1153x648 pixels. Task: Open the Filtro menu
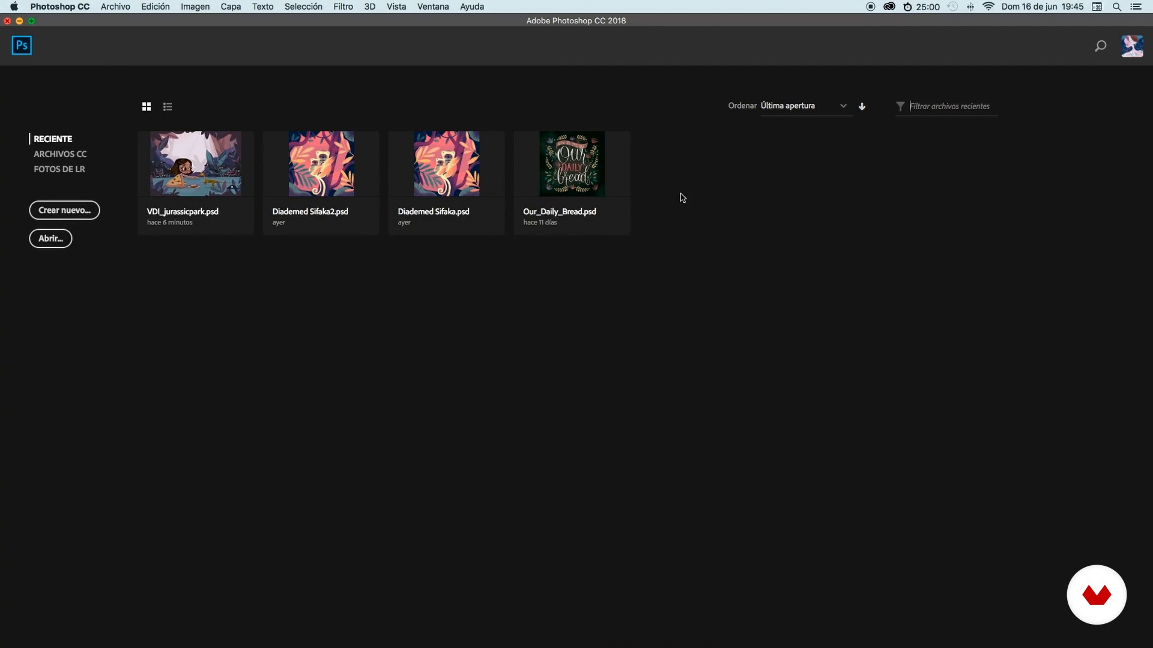(x=343, y=7)
